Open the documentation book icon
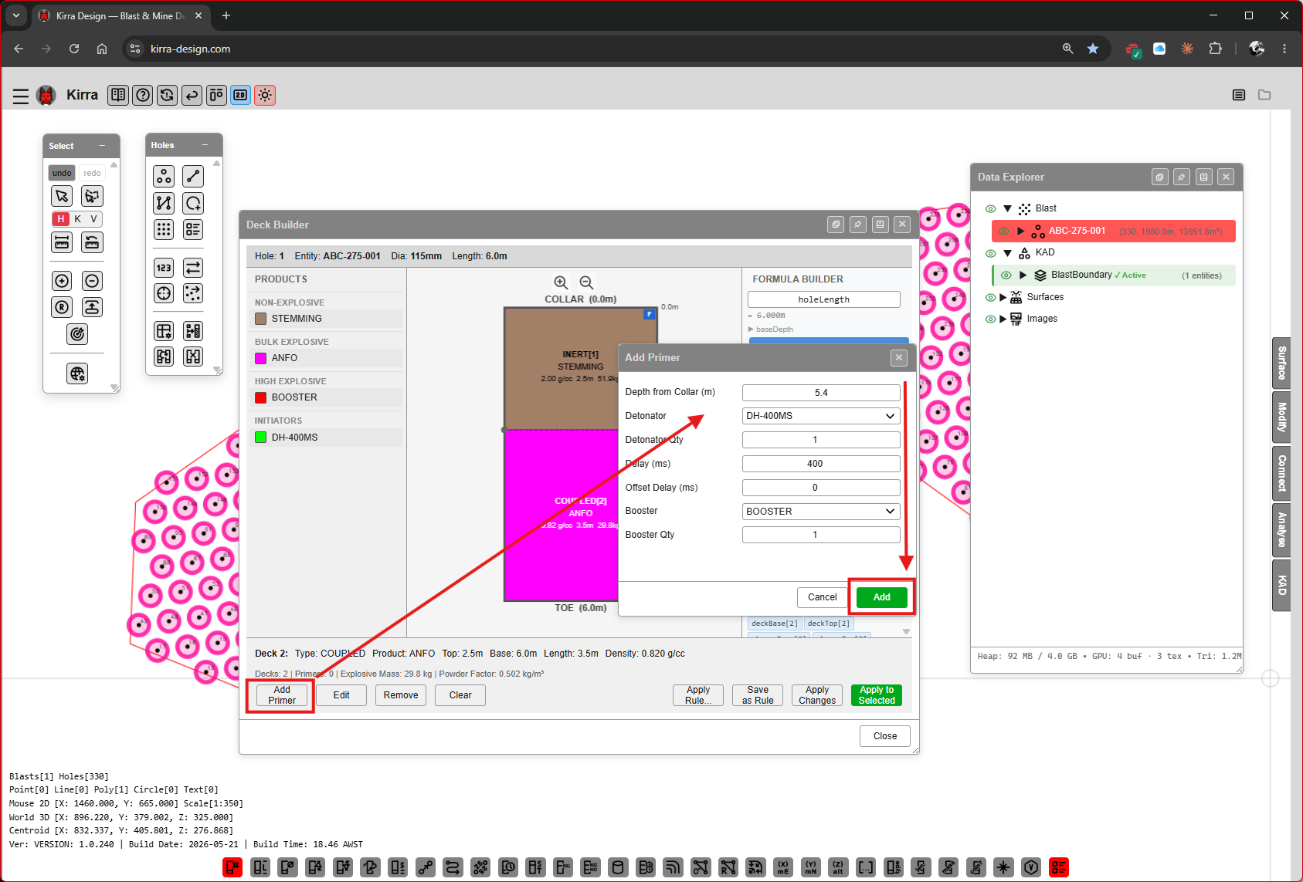The width and height of the screenshot is (1303, 882). (118, 95)
